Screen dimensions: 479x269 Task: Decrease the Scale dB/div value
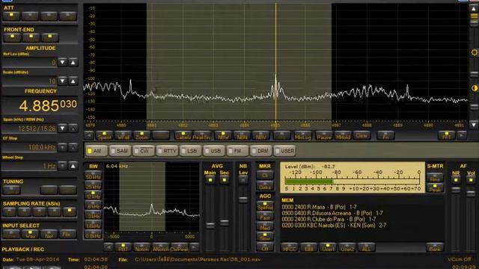[x=62, y=81]
